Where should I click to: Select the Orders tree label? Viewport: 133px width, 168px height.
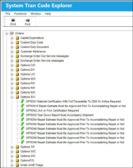click(20, 33)
